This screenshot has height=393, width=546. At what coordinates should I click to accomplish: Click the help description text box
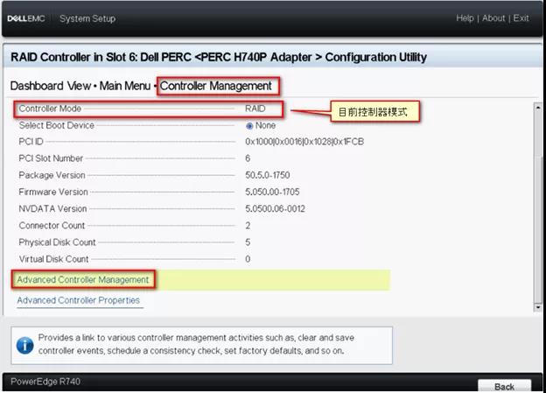(201, 345)
